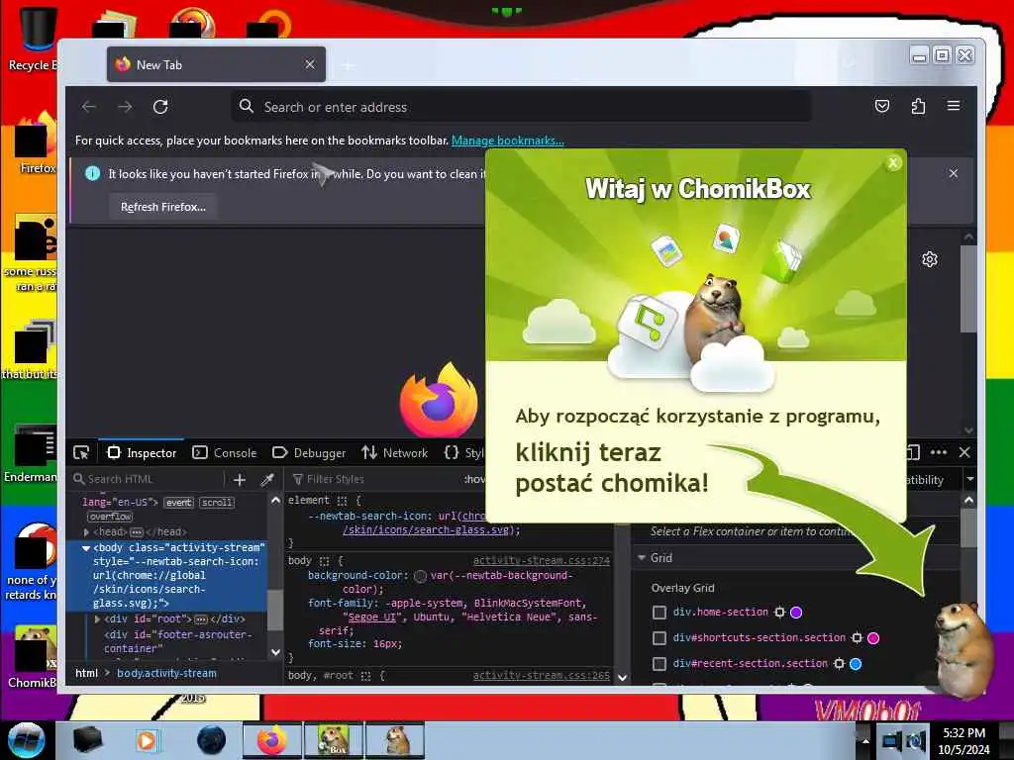
Task: Open activity-stream.css:265 source link
Action: point(542,675)
